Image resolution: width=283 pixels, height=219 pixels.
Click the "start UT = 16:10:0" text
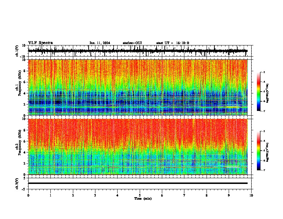(173, 43)
